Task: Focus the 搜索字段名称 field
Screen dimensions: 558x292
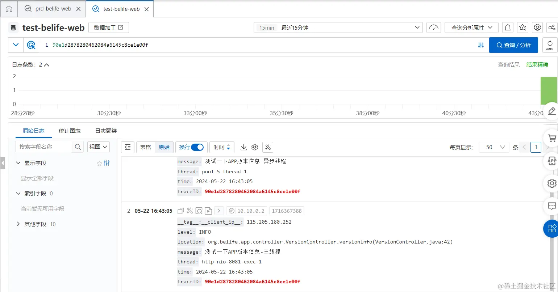Action: [x=44, y=147]
